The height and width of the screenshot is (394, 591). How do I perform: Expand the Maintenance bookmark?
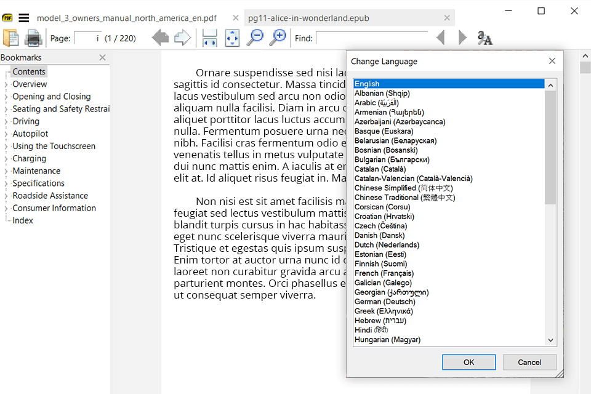6,172
